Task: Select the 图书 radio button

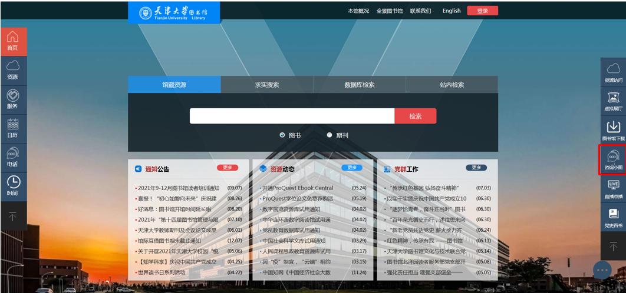Action: pyautogui.click(x=282, y=135)
